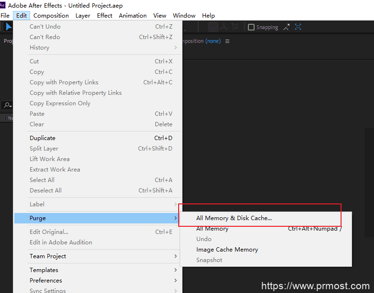
Task: Click the Project panel search magnifier
Action: click(7, 105)
